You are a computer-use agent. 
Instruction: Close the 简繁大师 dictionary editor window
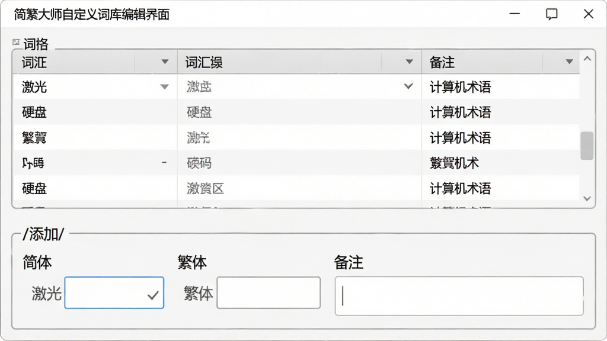pyautogui.click(x=589, y=14)
